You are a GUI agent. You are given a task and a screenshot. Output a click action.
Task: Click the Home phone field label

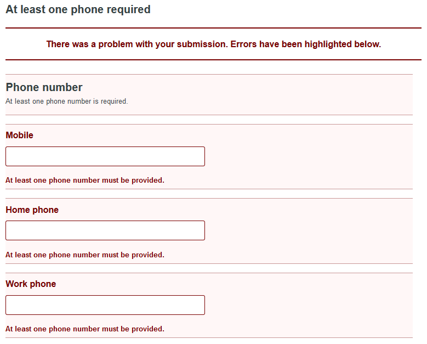pos(32,210)
